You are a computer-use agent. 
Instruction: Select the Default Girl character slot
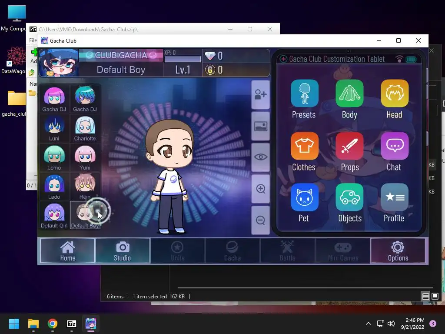[54, 215]
